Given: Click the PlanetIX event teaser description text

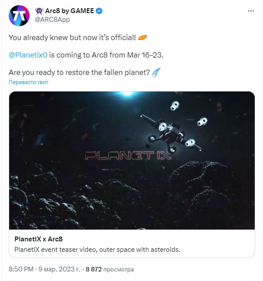Looking at the screenshot, I should 97,250.
